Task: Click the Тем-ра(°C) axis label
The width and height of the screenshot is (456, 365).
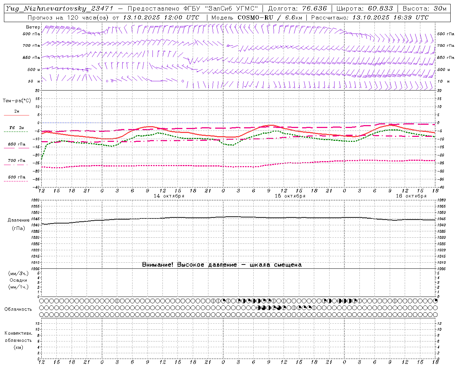Action: point(17,101)
